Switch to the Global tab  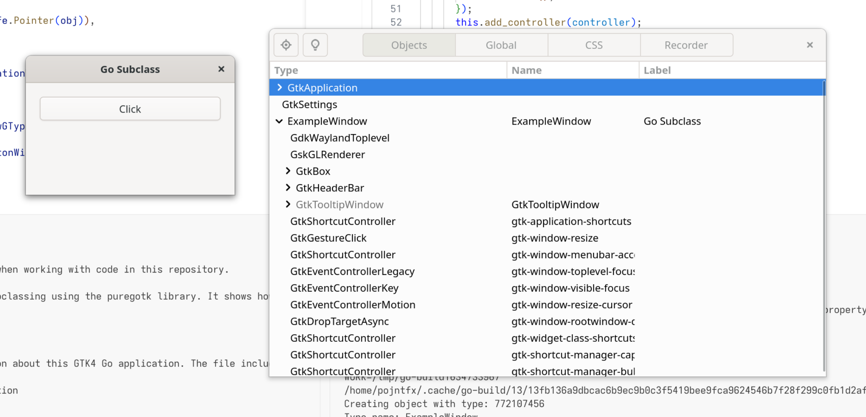click(501, 45)
